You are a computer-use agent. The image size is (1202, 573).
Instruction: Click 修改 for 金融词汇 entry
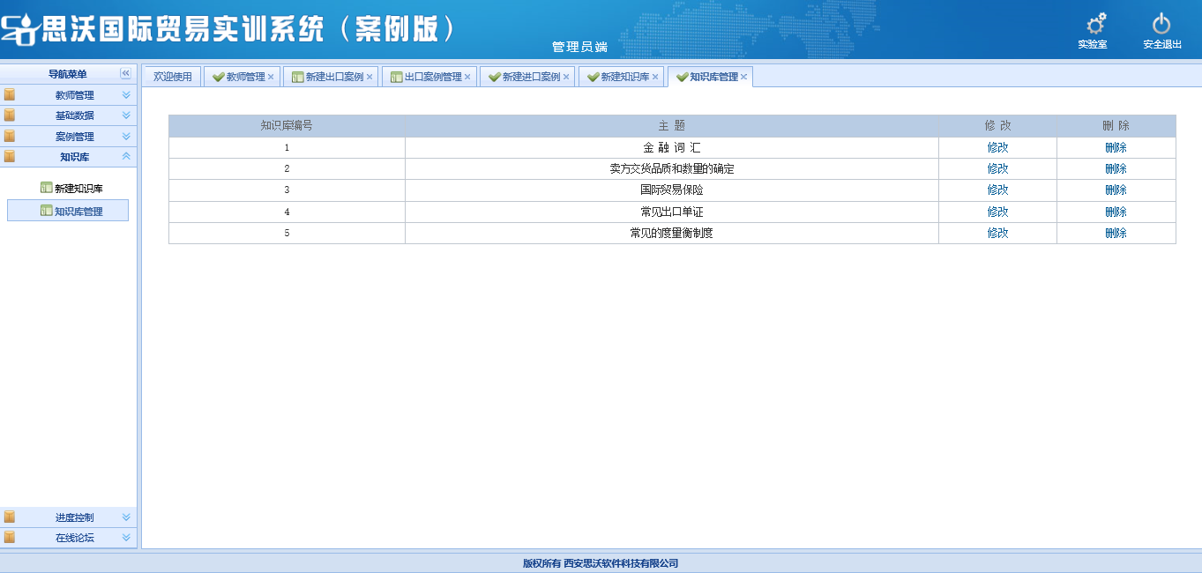point(997,148)
